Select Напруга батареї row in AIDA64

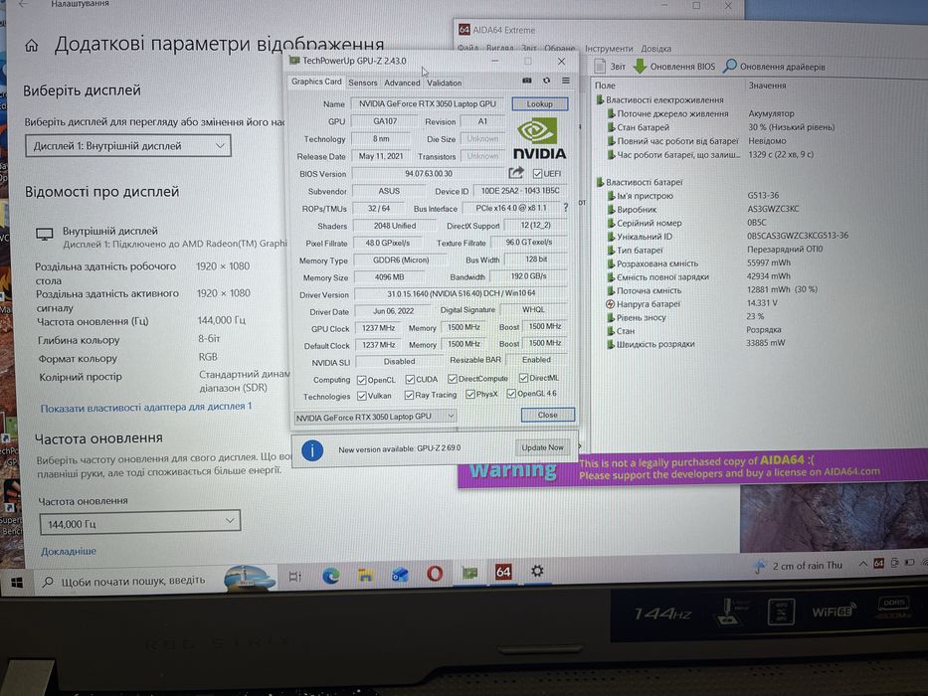[x=692, y=304]
